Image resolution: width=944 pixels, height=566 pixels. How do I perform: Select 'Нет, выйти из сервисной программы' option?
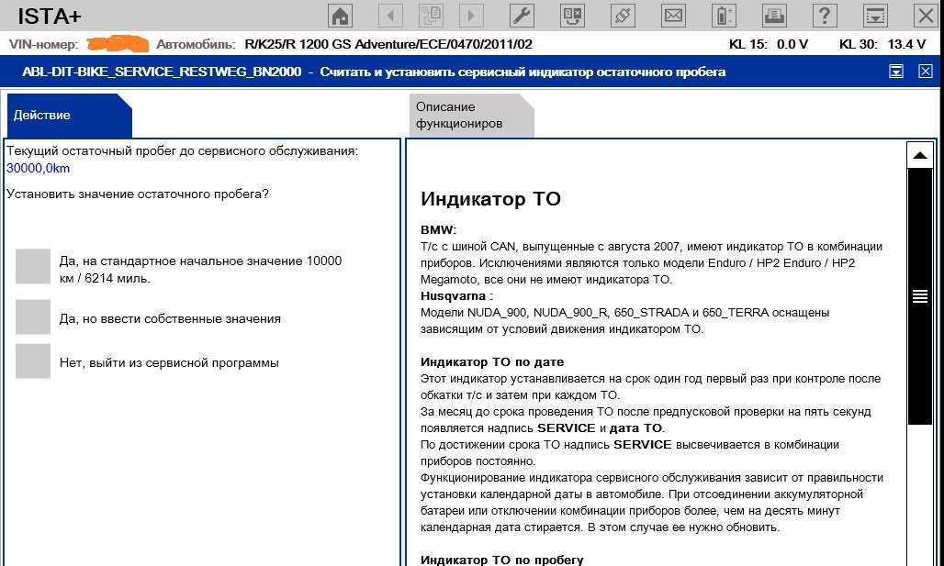point(33,361)
